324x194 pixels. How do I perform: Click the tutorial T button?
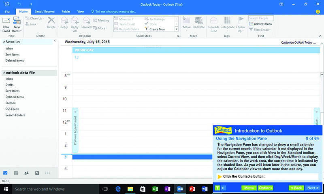click(x=217, y=188)
